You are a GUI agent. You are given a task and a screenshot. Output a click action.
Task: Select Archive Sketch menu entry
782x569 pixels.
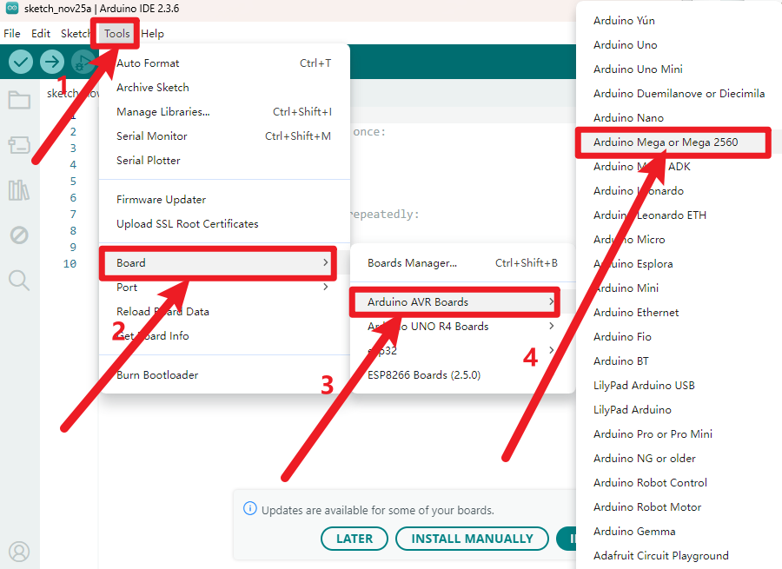tap(224, 88)
